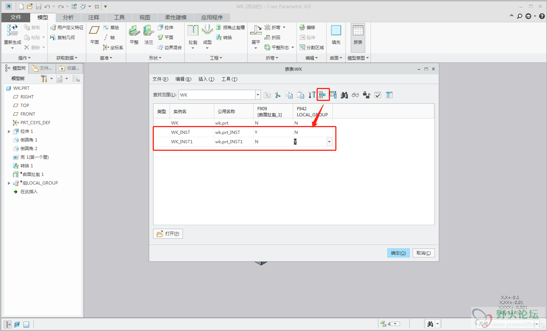Switch to the 视图 ribbon tab
The image size is (547, 331).
coord(144,17)
